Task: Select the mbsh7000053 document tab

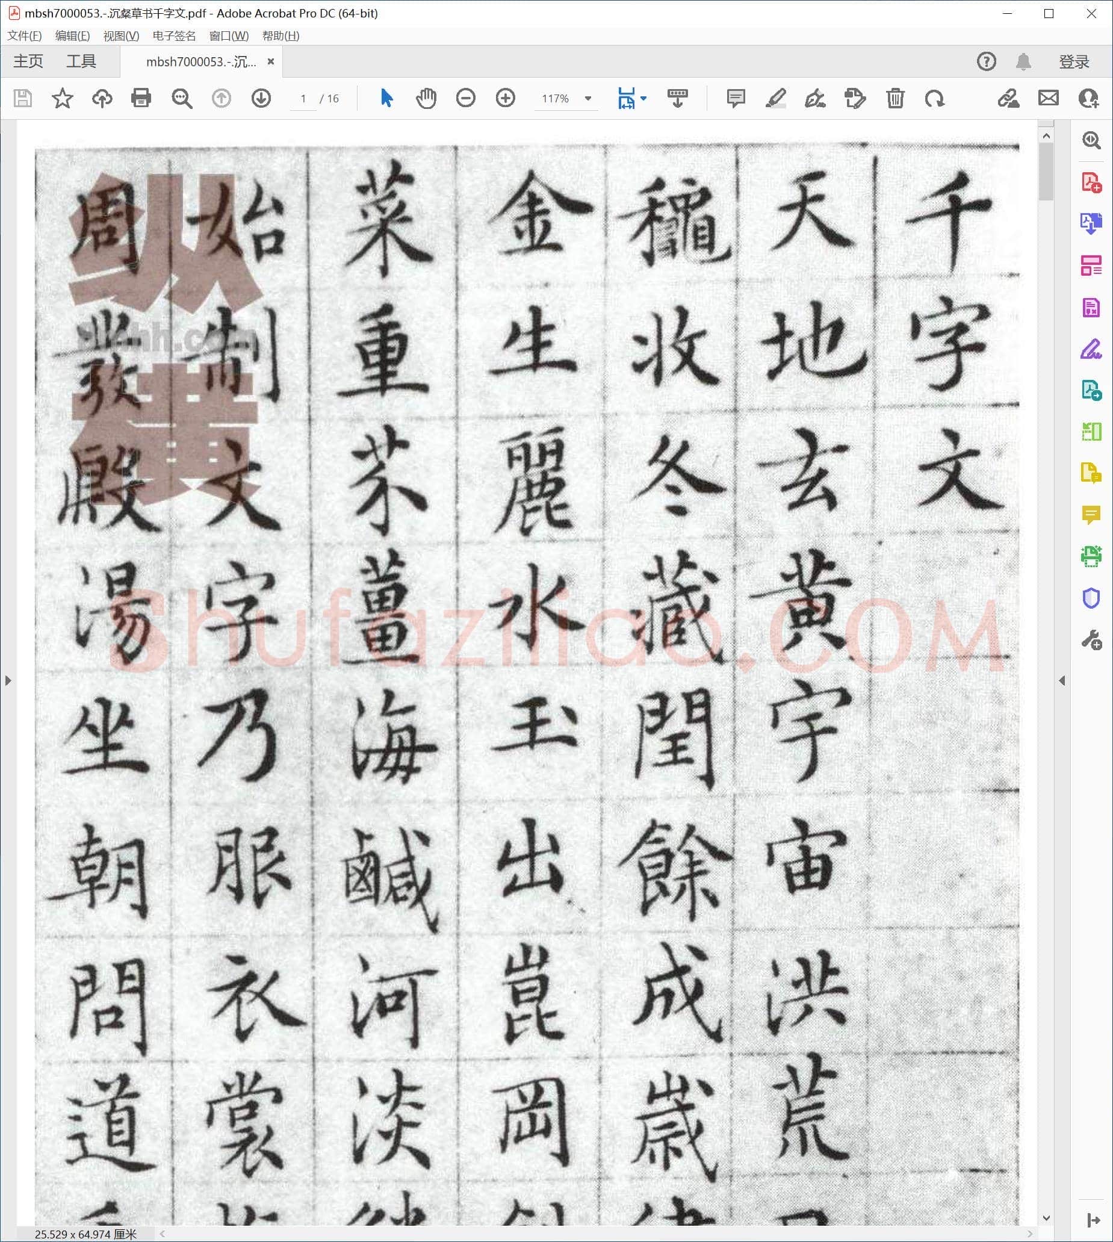Action: click(200, 62)
